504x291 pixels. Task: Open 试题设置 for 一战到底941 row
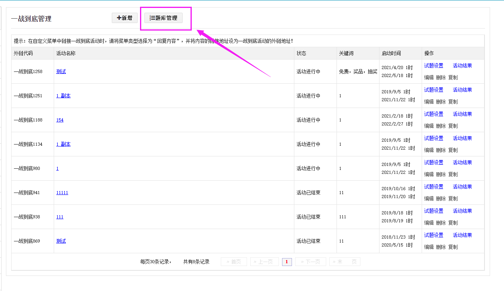click(434, 187)
